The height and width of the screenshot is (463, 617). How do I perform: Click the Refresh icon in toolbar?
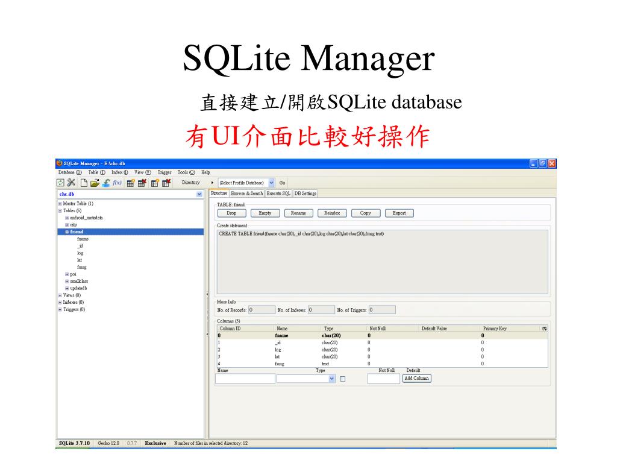60,183
